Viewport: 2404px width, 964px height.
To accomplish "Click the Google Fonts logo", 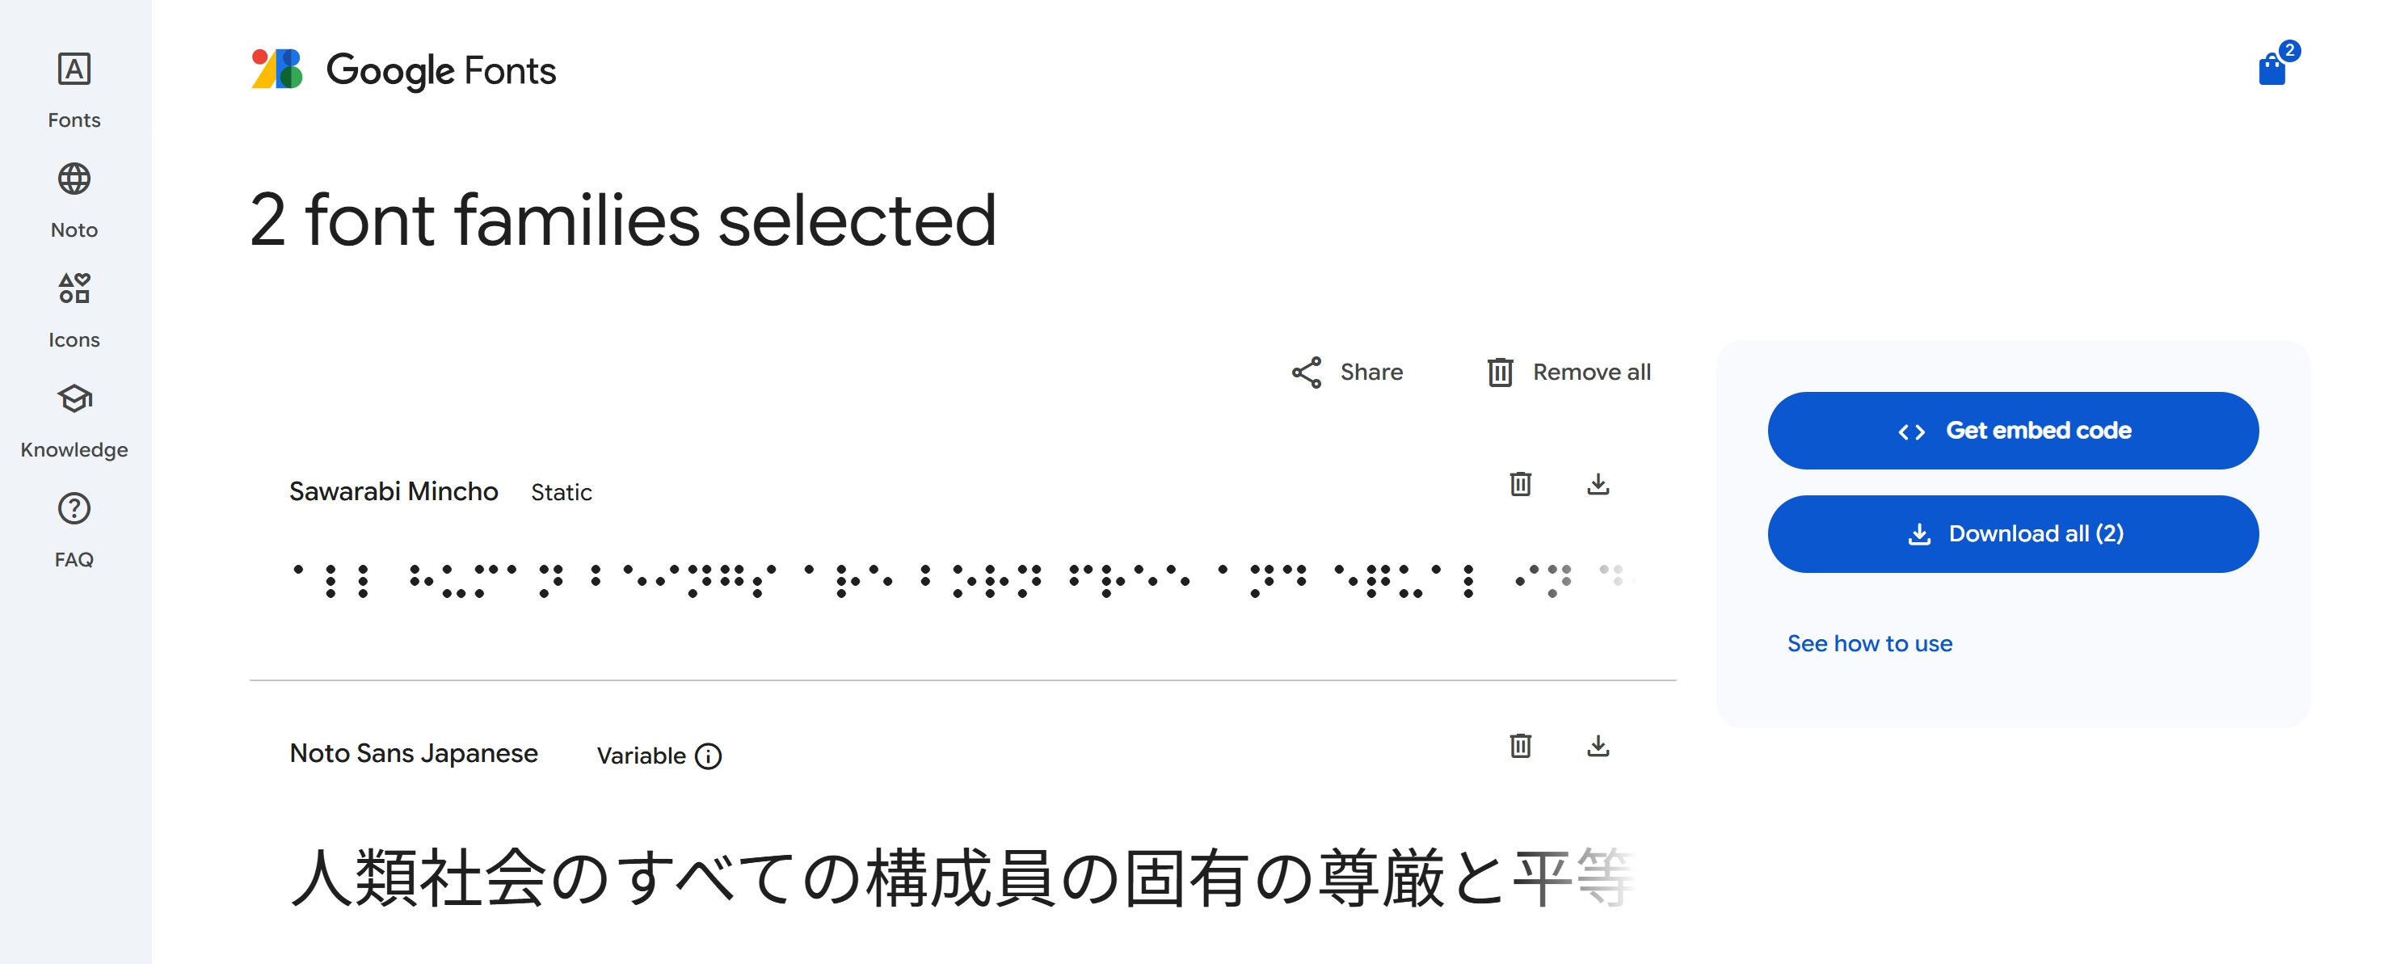I will click(x=403, y=70).
